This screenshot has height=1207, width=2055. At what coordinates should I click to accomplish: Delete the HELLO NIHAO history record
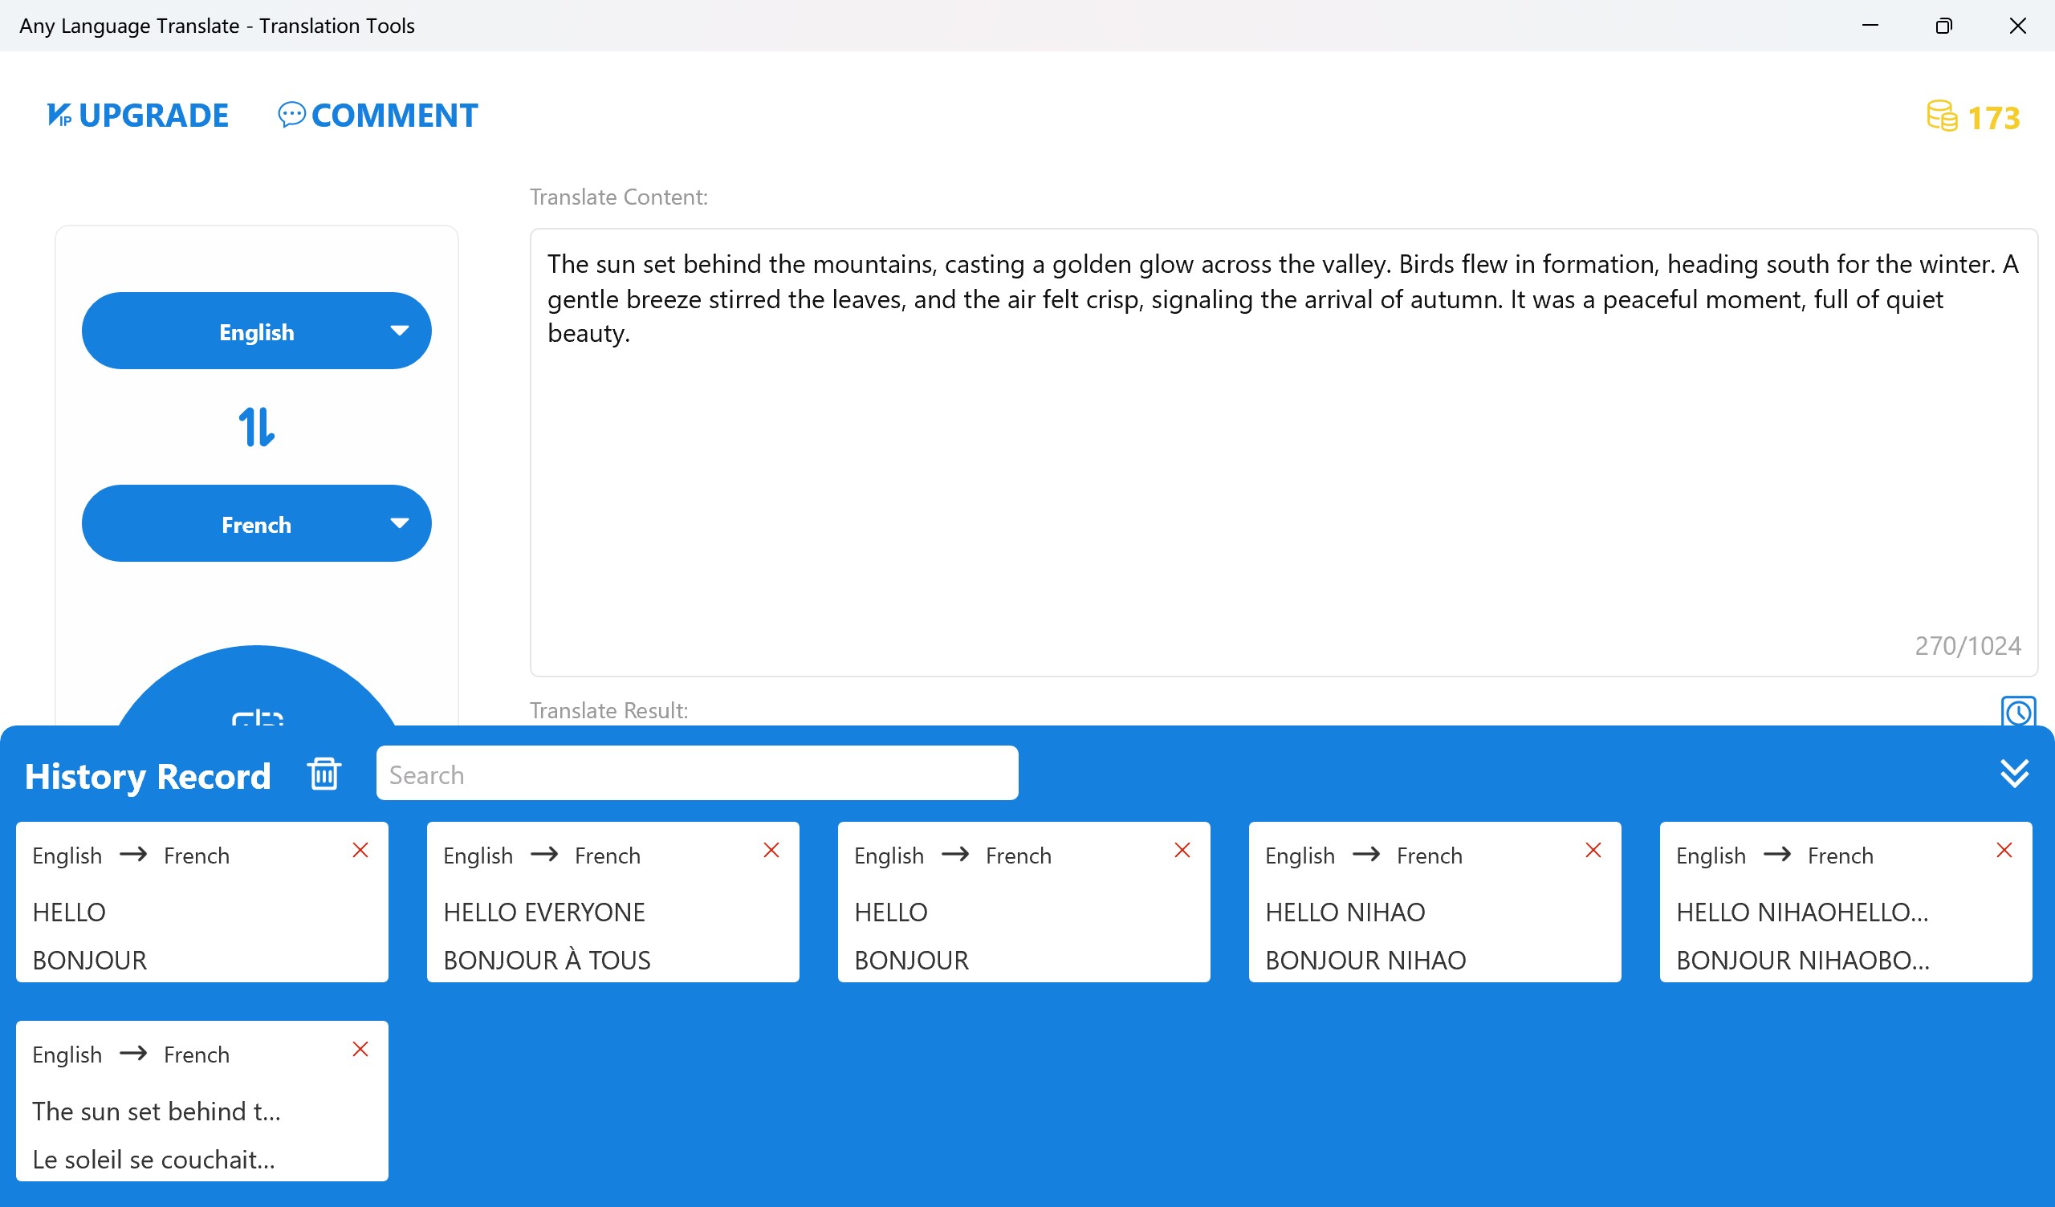click(x=1593, y=850)
